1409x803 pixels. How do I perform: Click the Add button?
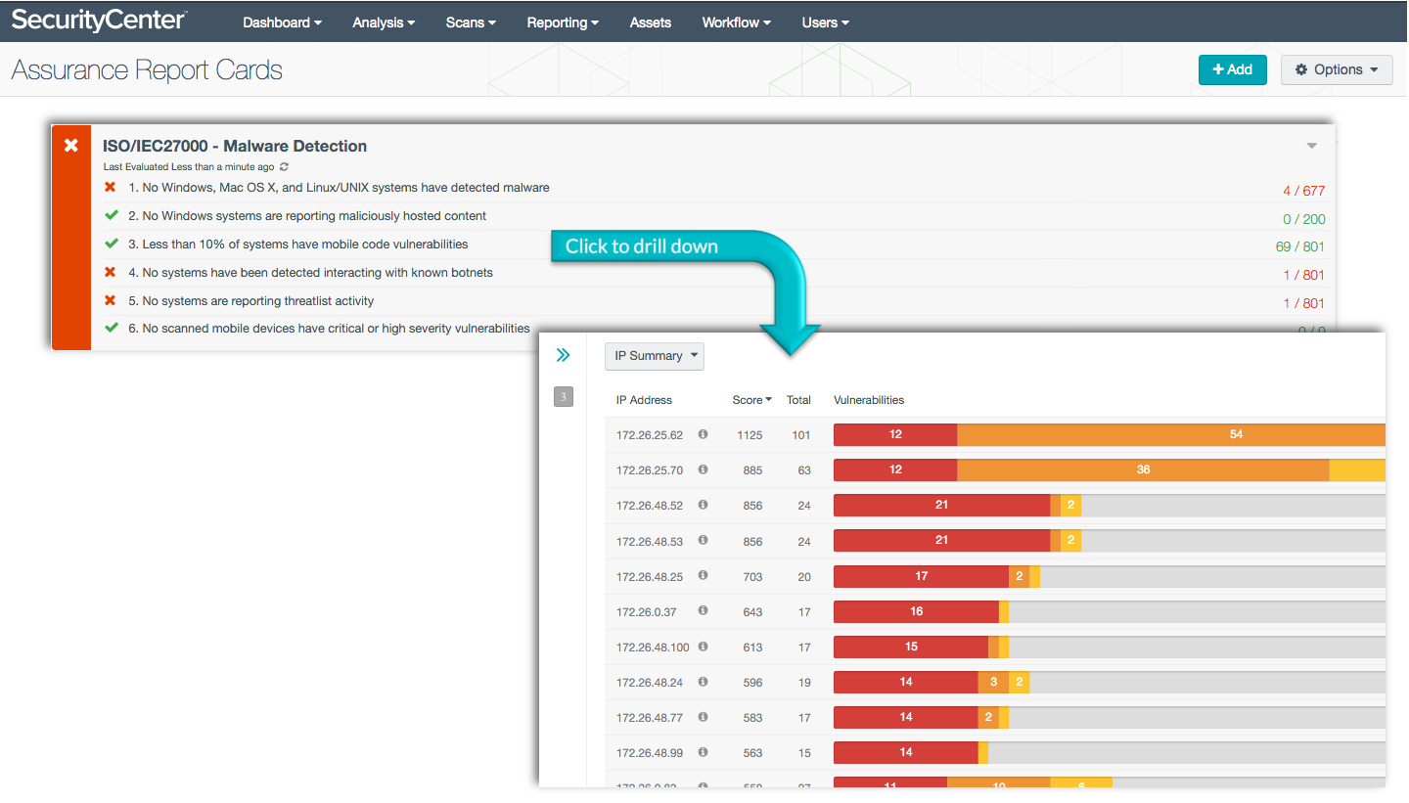click(1233, 69)
